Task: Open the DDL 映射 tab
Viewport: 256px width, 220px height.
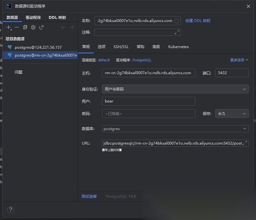Action: [57, 18]
